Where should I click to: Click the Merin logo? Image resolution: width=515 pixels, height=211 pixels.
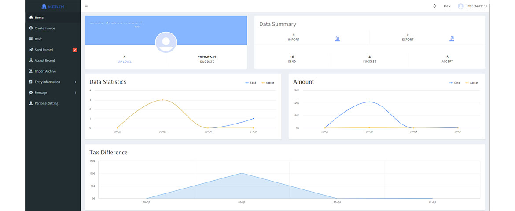(53, 7)
